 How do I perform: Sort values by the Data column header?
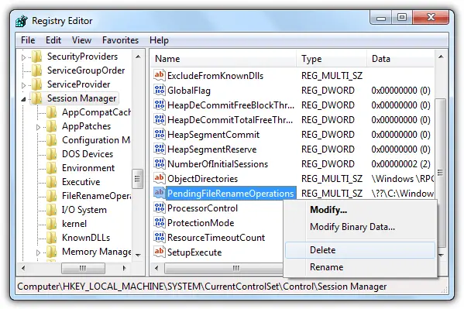(400, 59)
